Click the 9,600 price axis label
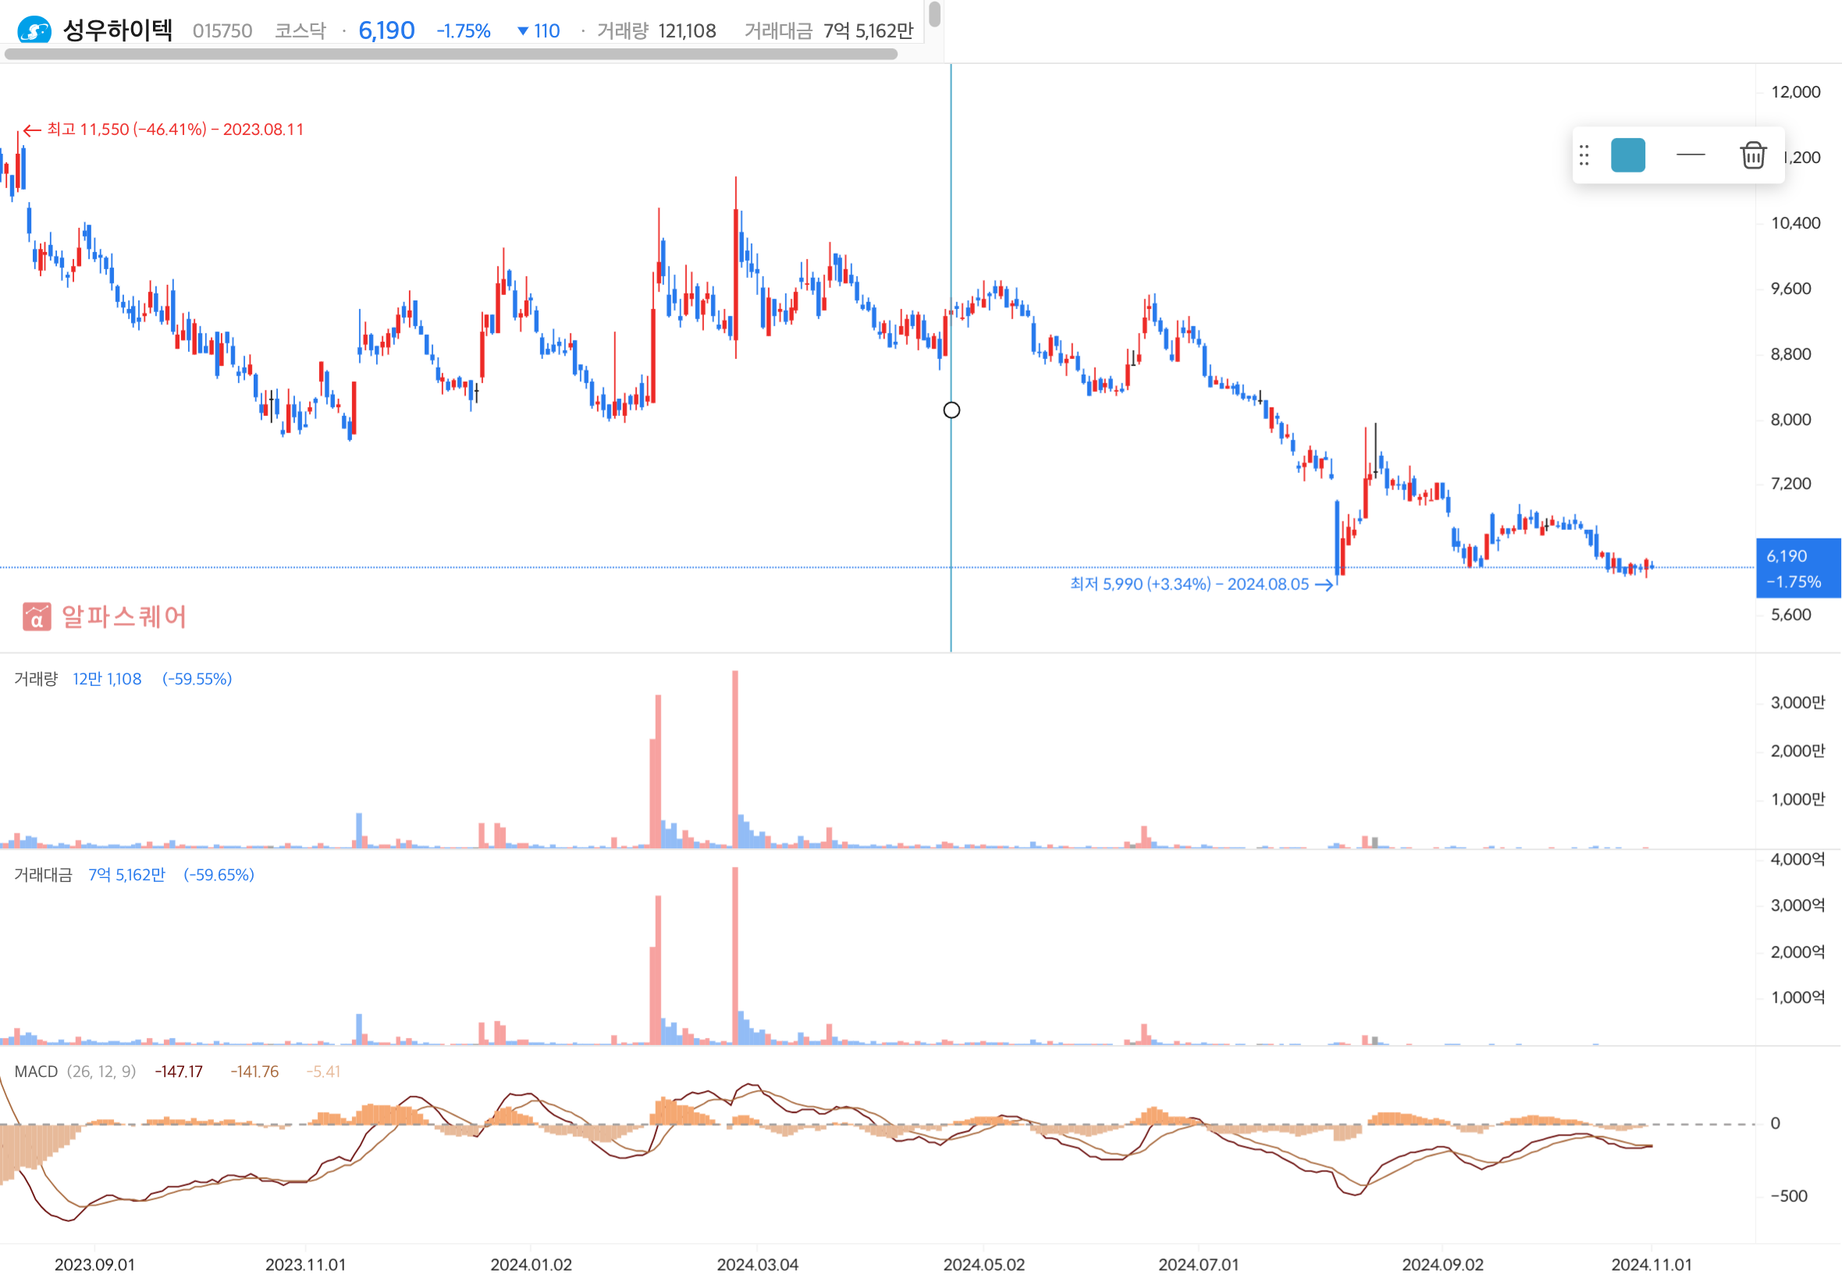Screen dimensions: 1842x1283 pyautogui.click(x=1790, y=289)
